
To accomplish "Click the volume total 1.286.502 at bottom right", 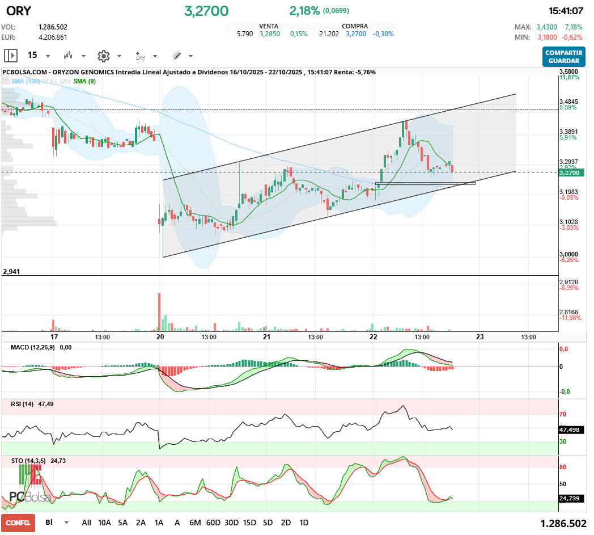I will [563, 524].
